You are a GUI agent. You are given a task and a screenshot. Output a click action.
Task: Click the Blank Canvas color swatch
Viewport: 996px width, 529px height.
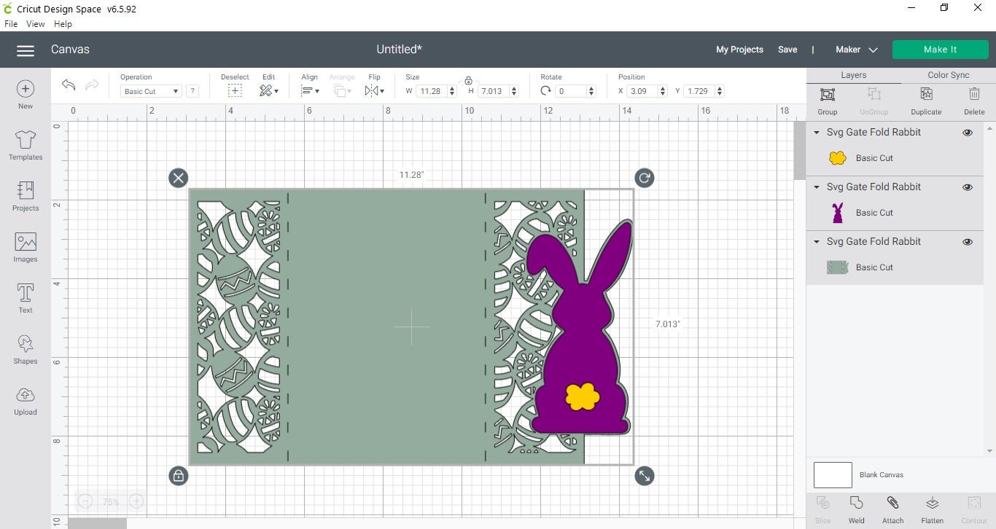pyautogui.click(x=833, y=475)
